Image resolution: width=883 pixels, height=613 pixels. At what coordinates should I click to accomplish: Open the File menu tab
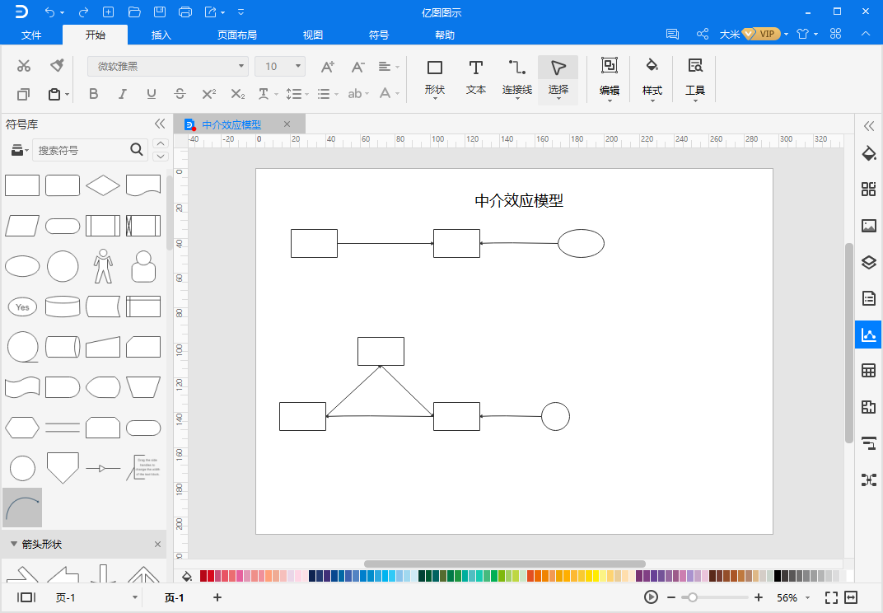(x=31, y=35)
